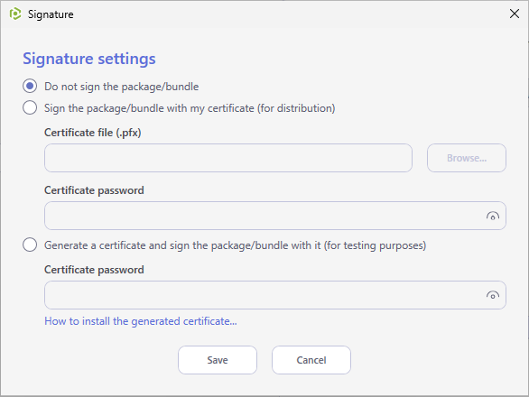Screen dimensions: 529x397
Task: Click into the distribution Certificate password field
Action: pyautogui.click(x=275, y=216)
